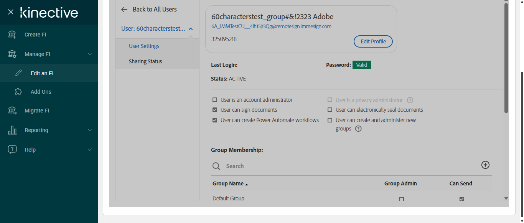The width and height of the screenshot is (524, 223).
Task: Click the Create FI bank icon
Action: click(12, 35)
